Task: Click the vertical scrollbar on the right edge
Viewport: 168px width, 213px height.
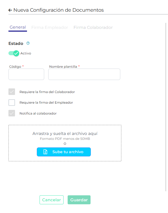Action: 166,109
